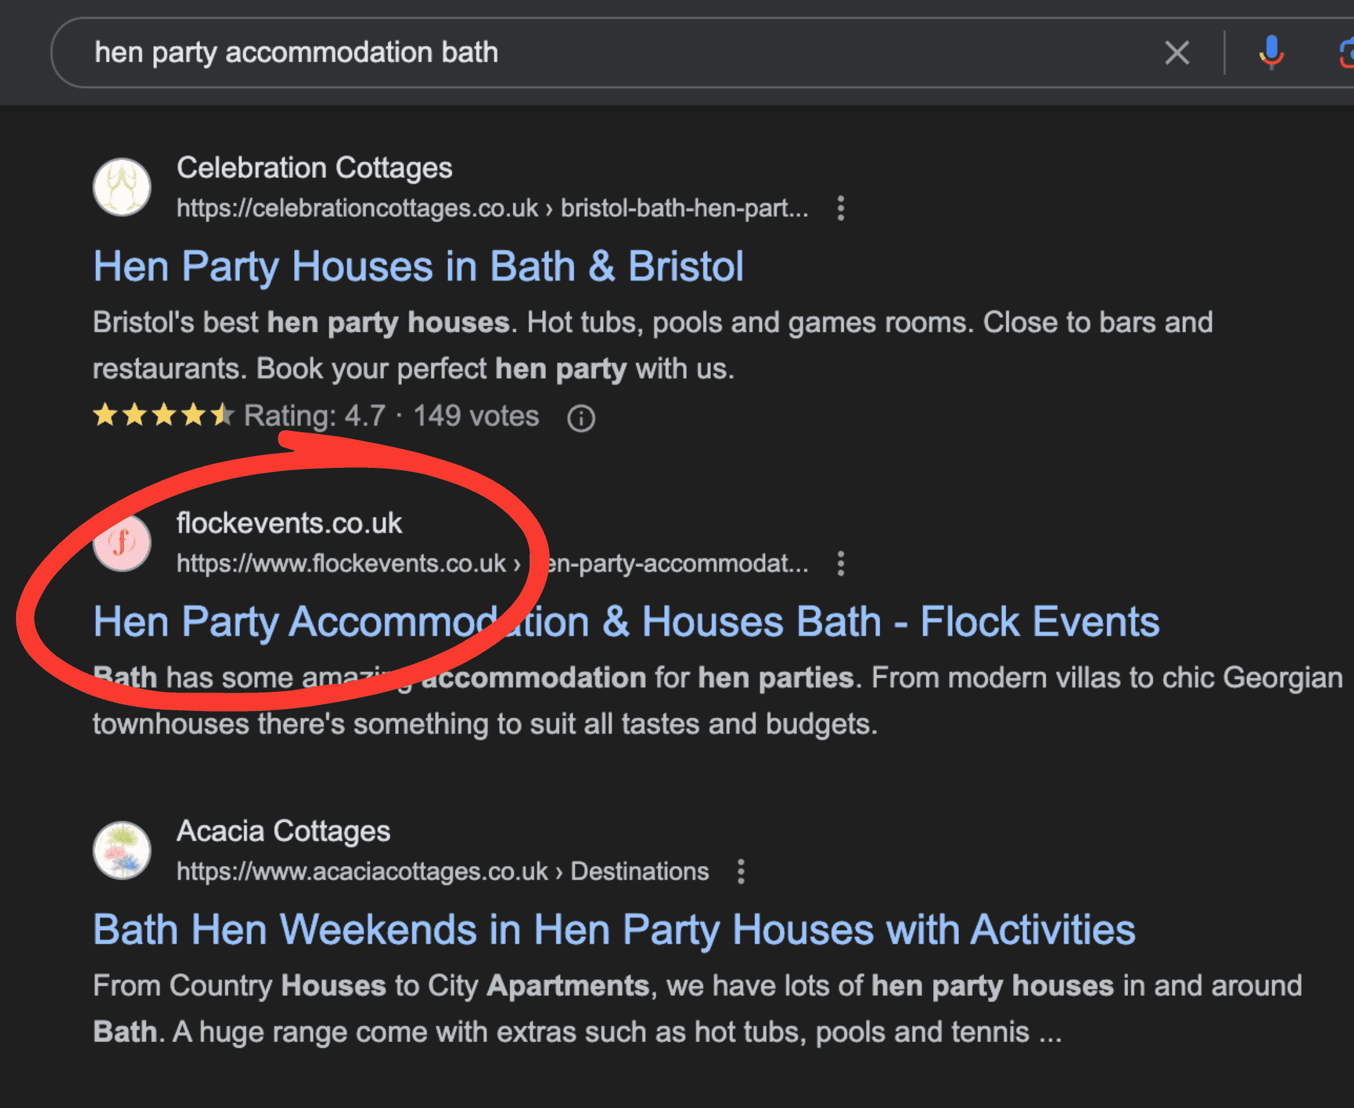Click the celebrationcottages.co.uk URL breadcrumb
1354x1108 pixels.
[491, 209]
